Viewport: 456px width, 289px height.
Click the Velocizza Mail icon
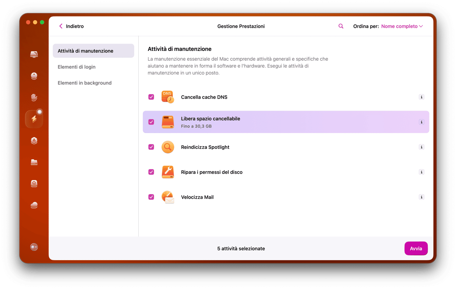[x=168, y=197]
